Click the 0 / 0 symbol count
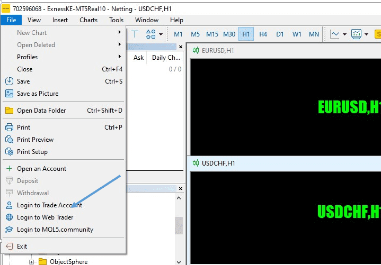Screen dimensions: 381x265 (175, 69)
